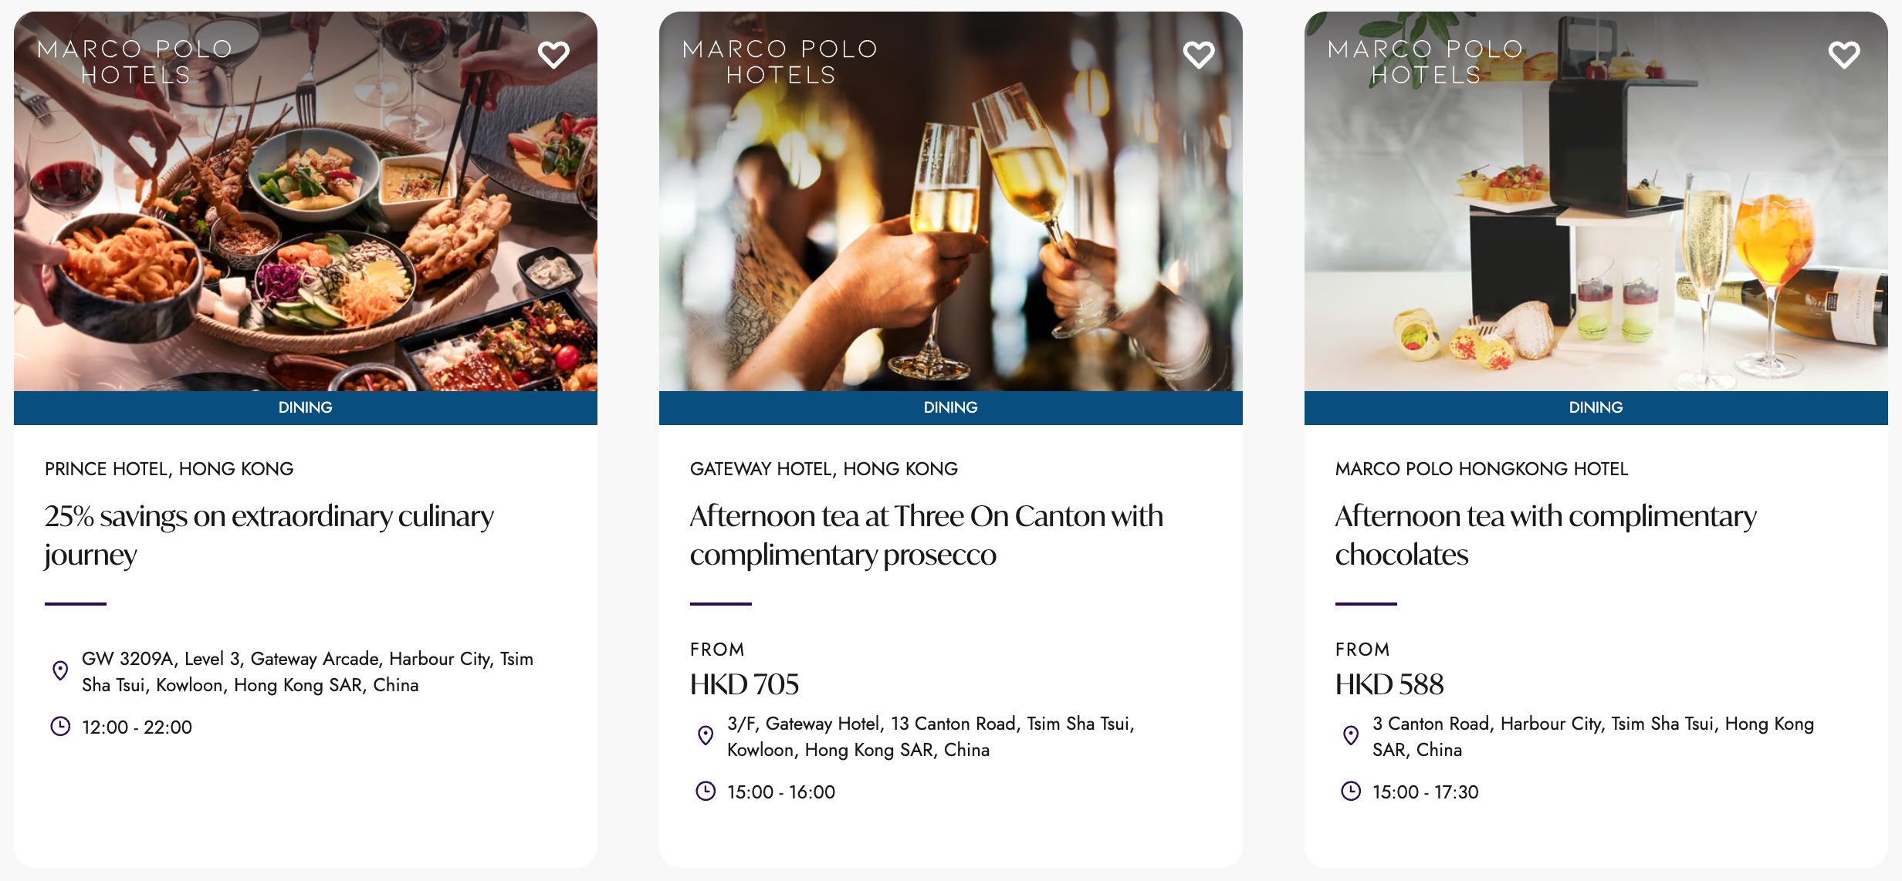
Task: Select the MARCO POLO HONGKONG HOTEL name
Action: tap(1481, 468)
